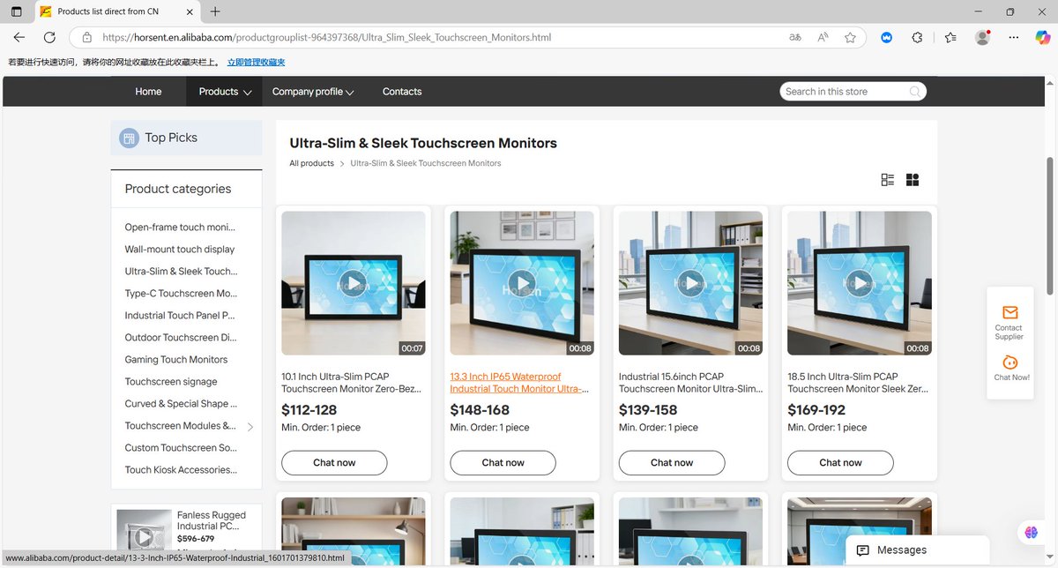Click the page vertical scrollbar thumb
The height and width of the screenshot is (568, 1058).
[x=1049, y=225]
